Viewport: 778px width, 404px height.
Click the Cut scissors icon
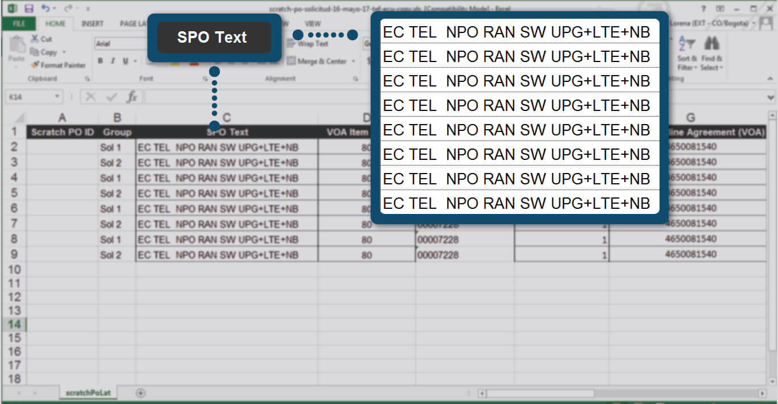[x=35, y=39]
